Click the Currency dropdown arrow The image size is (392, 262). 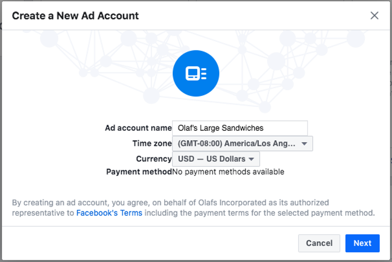[x=251, y=159]
